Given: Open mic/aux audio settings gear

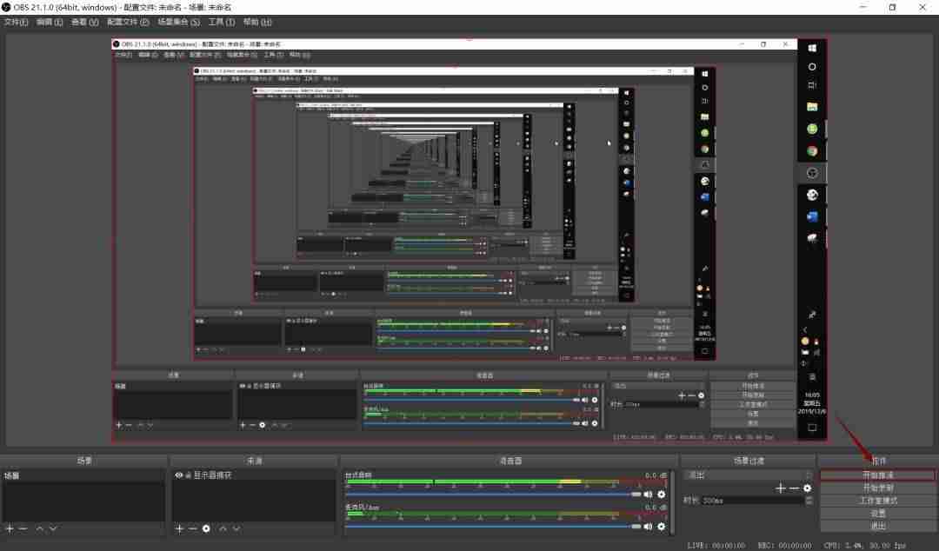Looking at the screenshot, I should [x=661, y=527].
